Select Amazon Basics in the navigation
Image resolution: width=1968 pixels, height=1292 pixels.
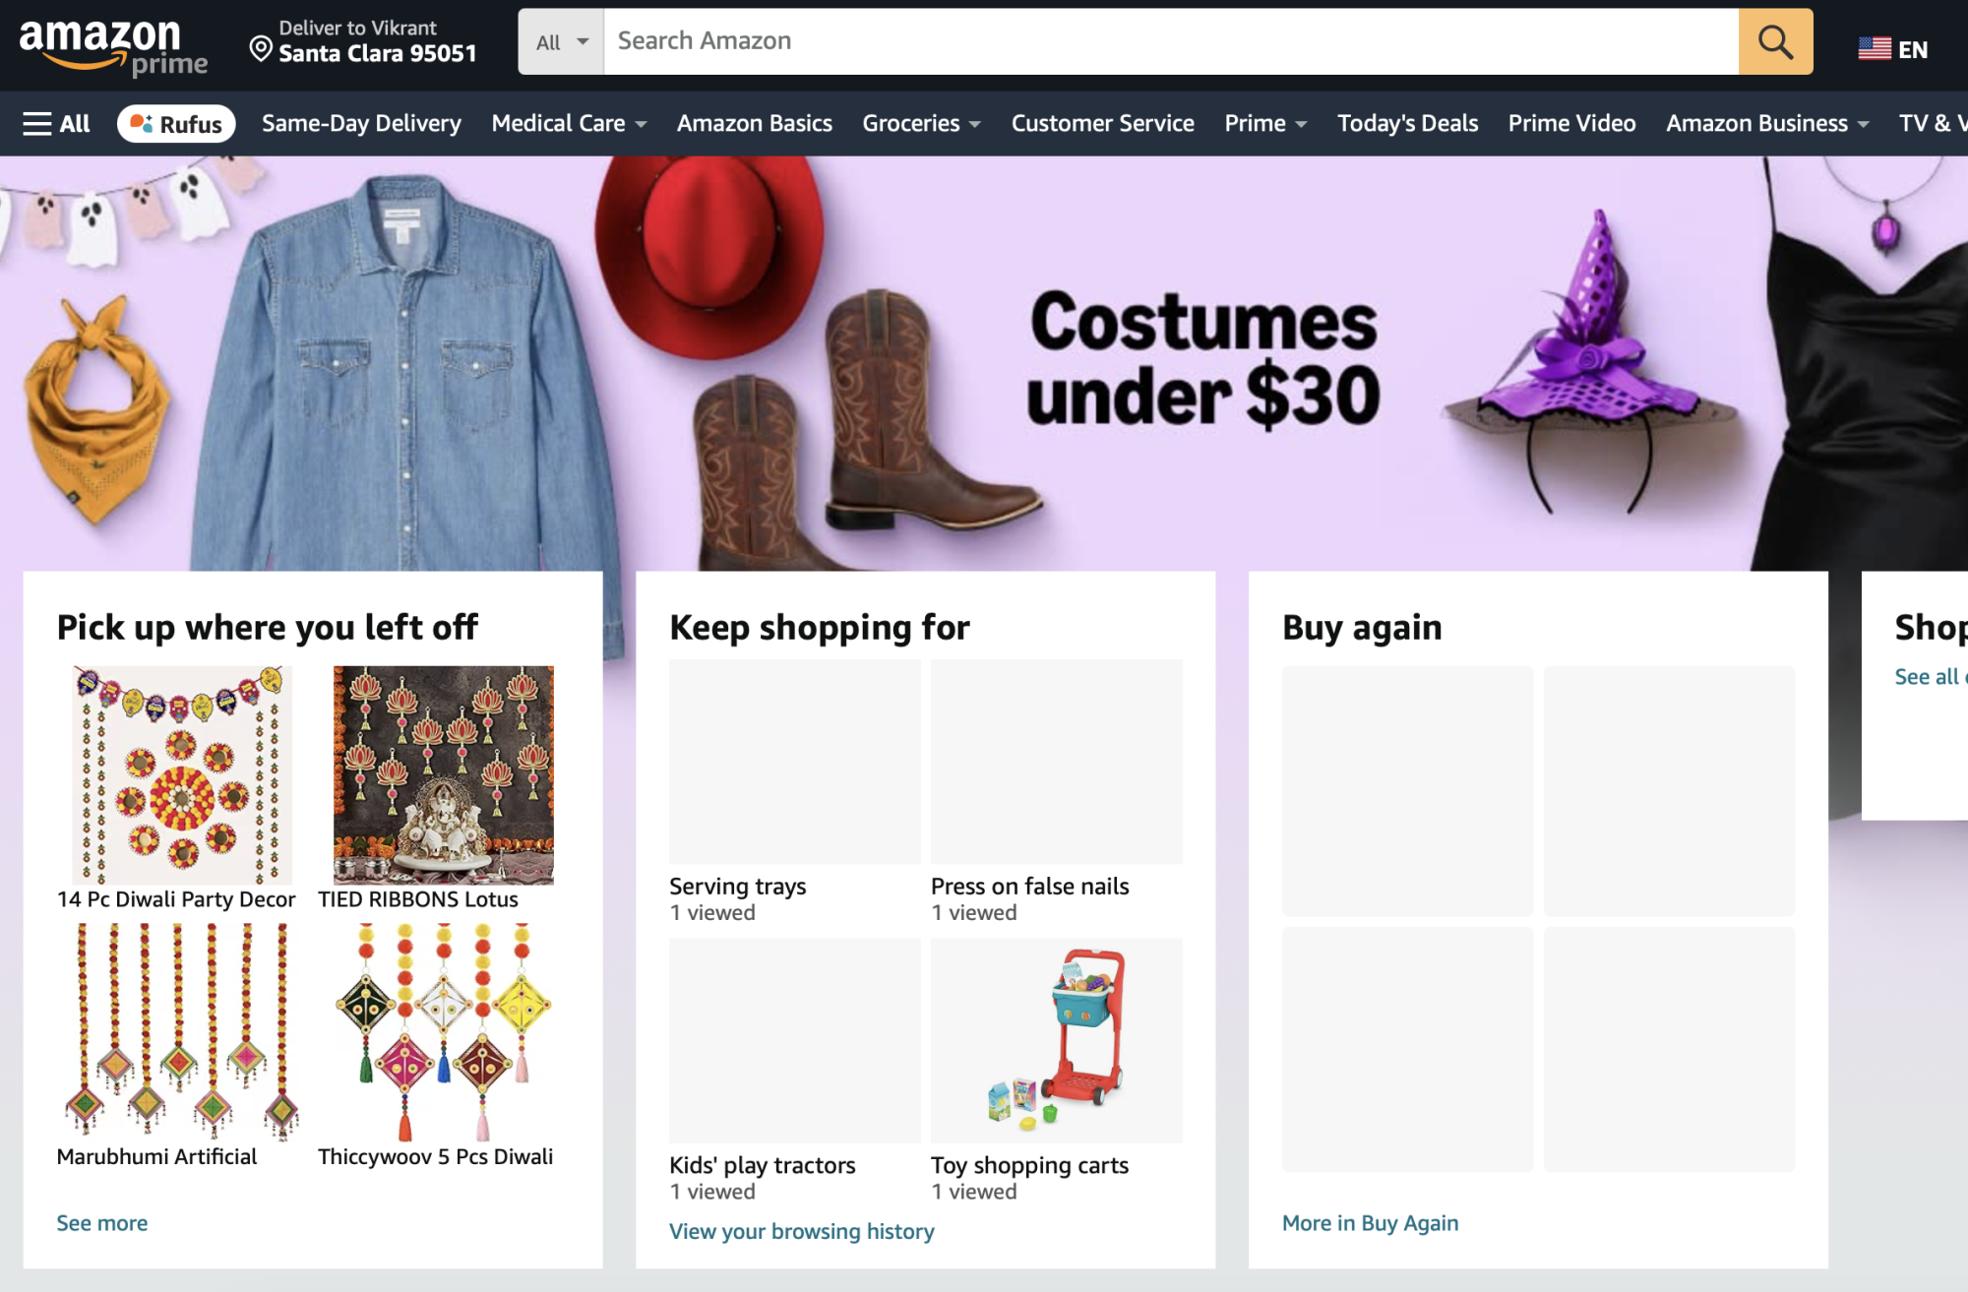(754, 123)
